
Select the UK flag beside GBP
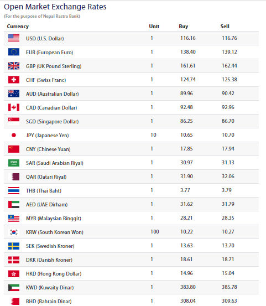click(x=14, y=66)
